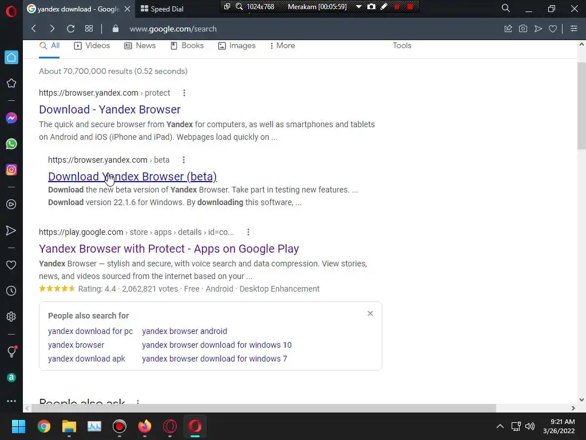Open Yandex Browser with Protect Google Play link
This screenshot has width=586, height=440.
click(x=169, y=249)
